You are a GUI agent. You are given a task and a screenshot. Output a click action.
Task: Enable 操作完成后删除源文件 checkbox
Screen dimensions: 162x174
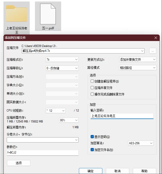pyautogui.click(x=92, y=94)
